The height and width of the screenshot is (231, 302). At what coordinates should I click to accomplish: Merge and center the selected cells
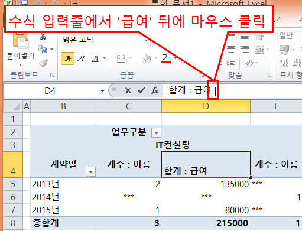[259, 49]
